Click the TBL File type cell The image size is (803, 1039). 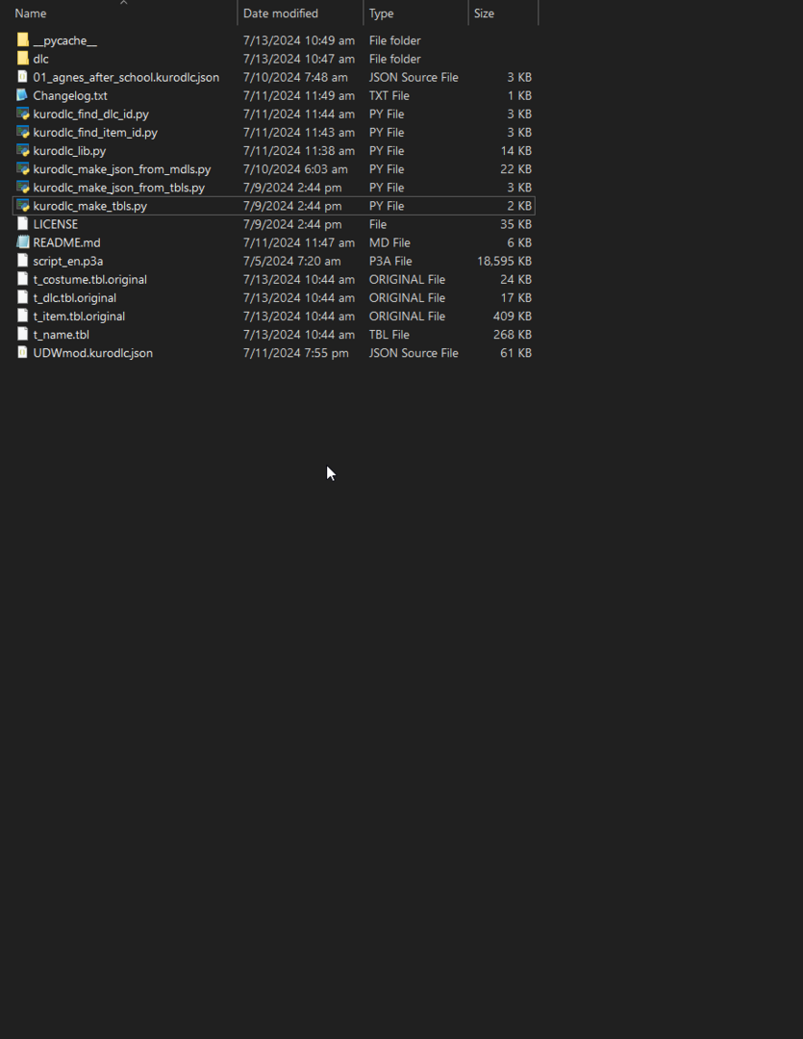389,335
